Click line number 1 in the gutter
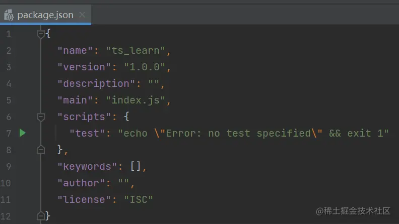Viewport: 399px width, 224px height. [x=9, y=34]
